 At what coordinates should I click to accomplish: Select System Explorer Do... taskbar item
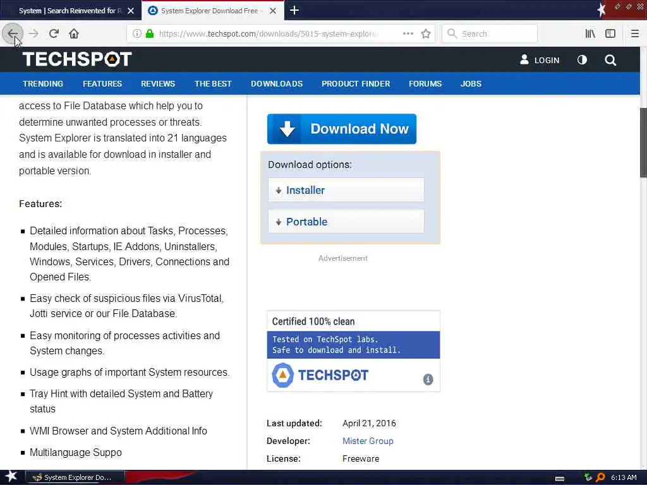coord(75,477)
